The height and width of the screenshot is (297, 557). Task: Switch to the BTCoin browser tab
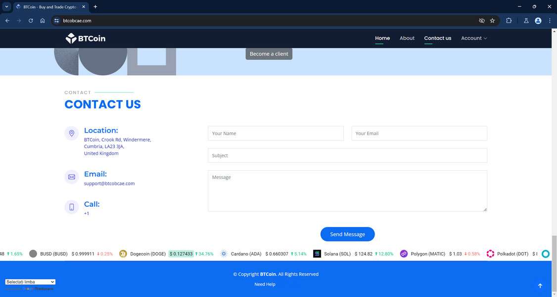point(48,7)
